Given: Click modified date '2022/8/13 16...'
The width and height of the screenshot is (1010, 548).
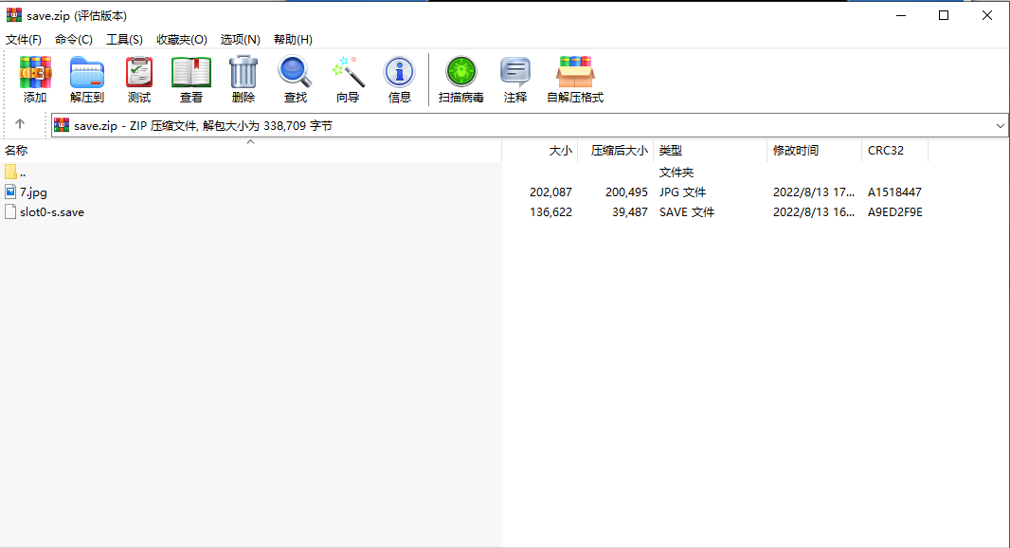Looking at the screenshot, I should [814, 212].
